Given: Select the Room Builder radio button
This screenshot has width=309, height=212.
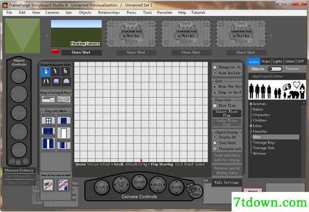Looking at the screenshot, I should [x=215, y=73].
